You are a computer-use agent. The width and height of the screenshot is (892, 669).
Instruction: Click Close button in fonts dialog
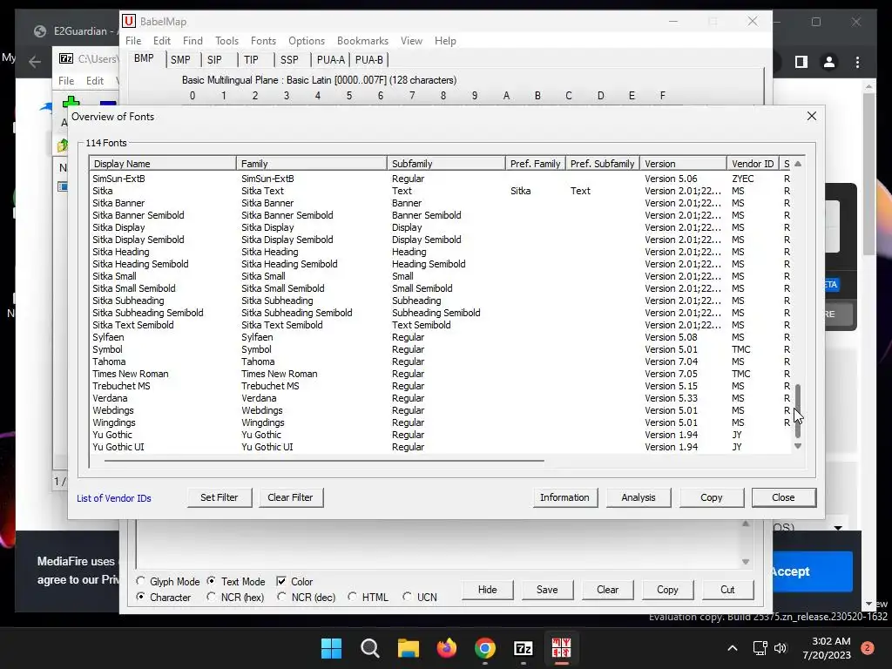pyautogui.click(x=783, y=497)
